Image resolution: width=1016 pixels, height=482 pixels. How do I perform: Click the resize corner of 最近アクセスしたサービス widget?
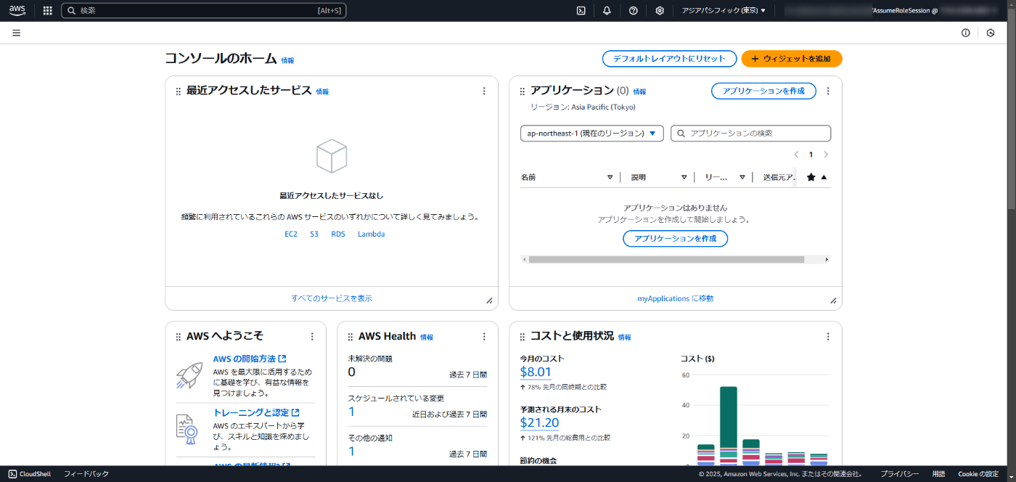[489, 301]
